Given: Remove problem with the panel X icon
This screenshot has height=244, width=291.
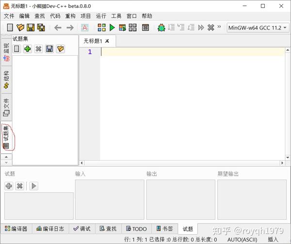Looking at the screenshot, I should [x=38, y=49].
